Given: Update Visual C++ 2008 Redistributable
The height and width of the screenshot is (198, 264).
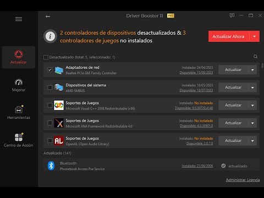Looking at the screenshot, I should click(233, 105).
